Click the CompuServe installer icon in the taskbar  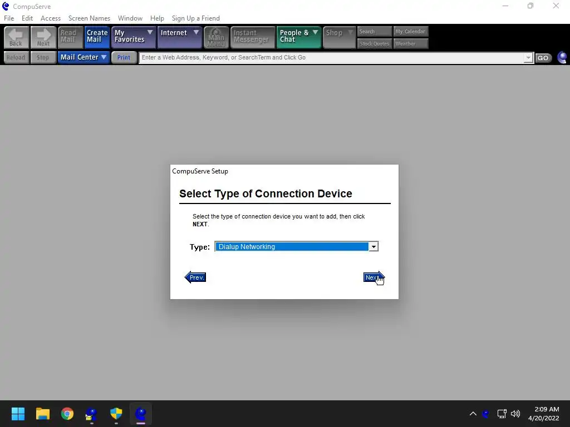(91, 414)
